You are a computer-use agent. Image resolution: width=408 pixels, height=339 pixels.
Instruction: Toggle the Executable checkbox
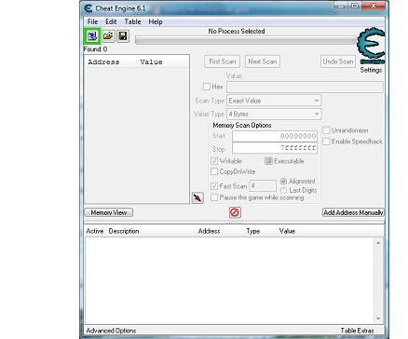pyautogui.click(x=268, y=161)
